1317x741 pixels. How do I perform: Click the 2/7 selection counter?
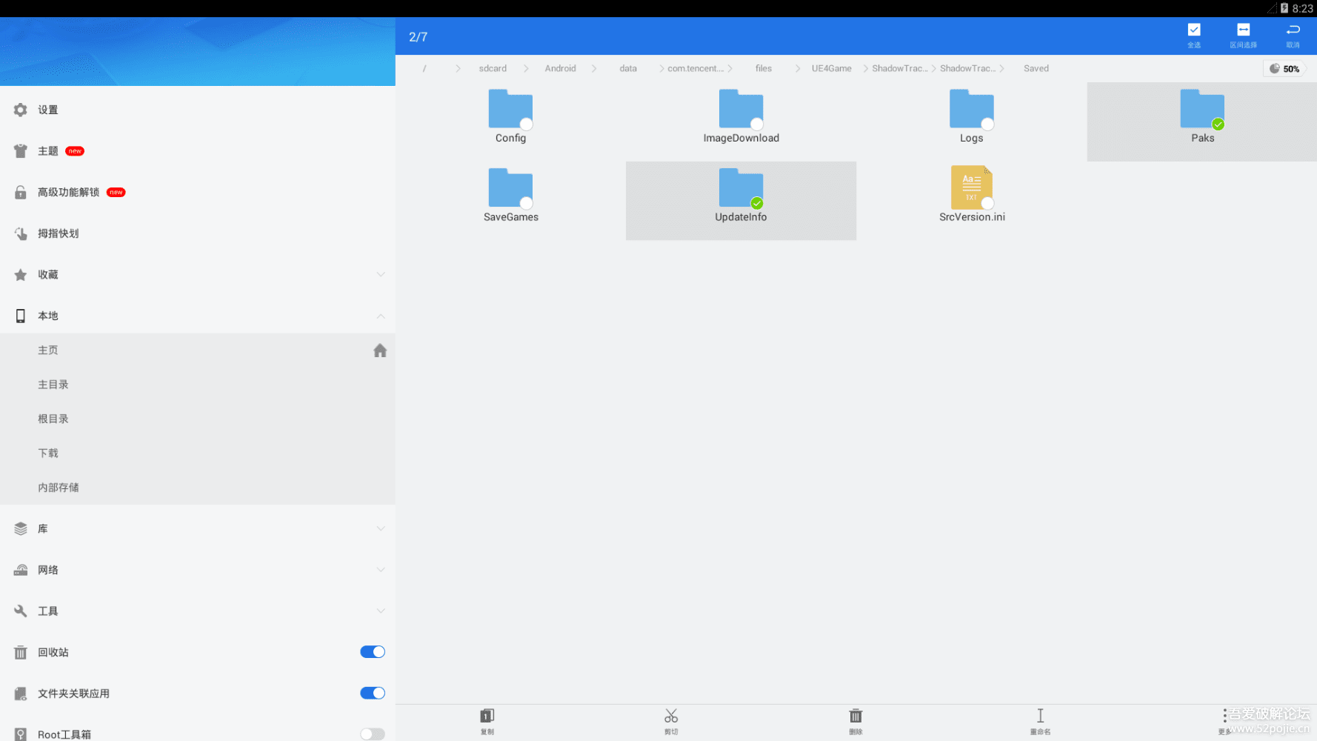pyautogui.click(x=418, y=37)
